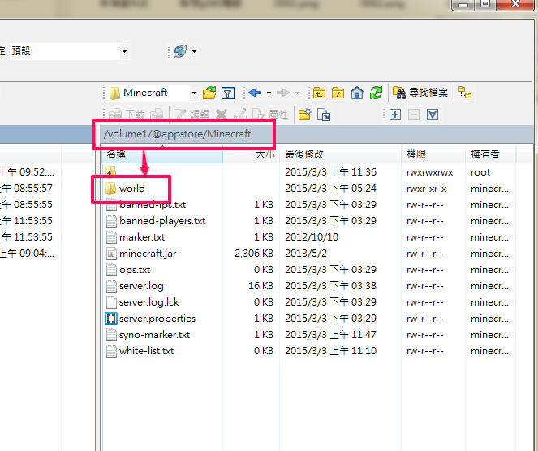Viewport: 538px width, 451px height.
Task: Select the parent folder up-arrow entry
Action: point(111,172)
